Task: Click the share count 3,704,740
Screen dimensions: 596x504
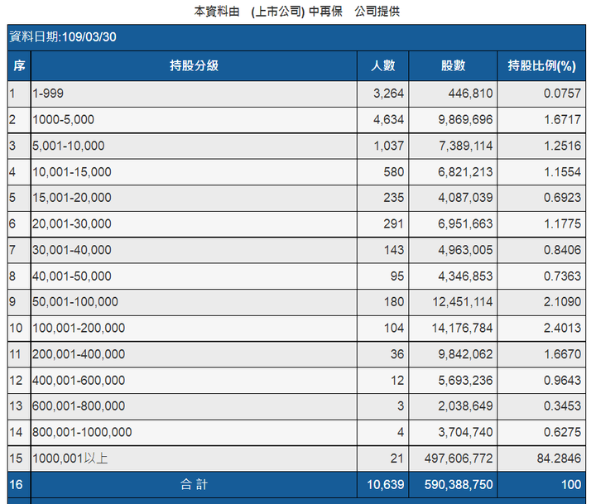Action: coord(465,432)
